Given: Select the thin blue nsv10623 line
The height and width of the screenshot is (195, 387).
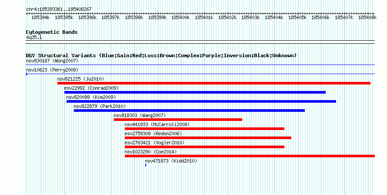Looking at the screenshot, I should pos(200,74).
